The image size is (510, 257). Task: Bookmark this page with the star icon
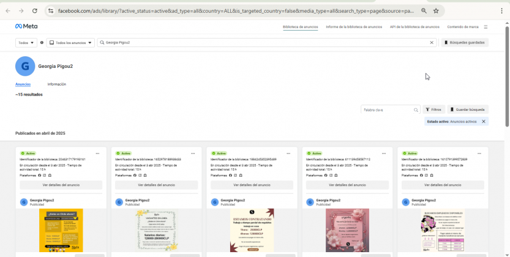coord(436,11)
